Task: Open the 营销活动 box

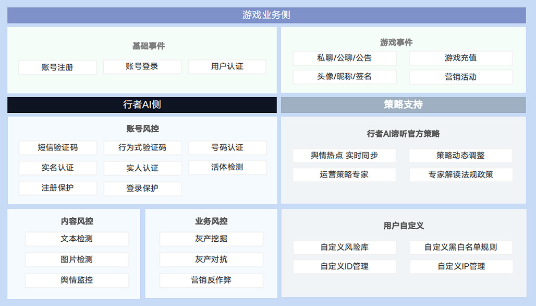Action: tap(460, 77)
